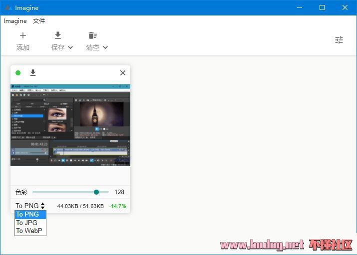This screenshot has width=357, height=255.
Task: Click the download icon on image card
Action: (33, 73)
